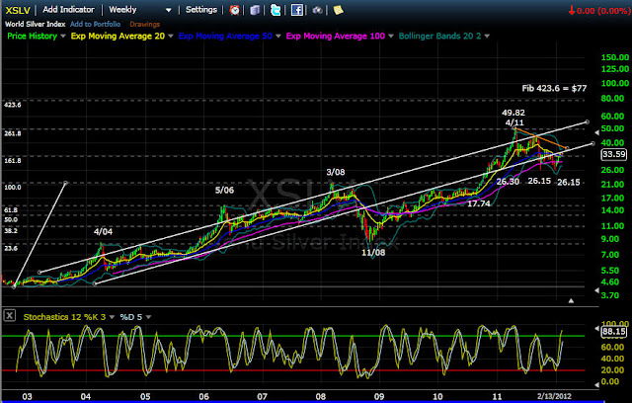Click the 261.8 Fibonacci level label

pos(13,133)
